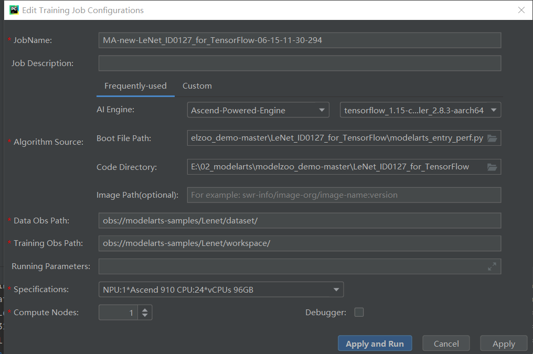Switch to the Custom tab

[x=197, y=86]
